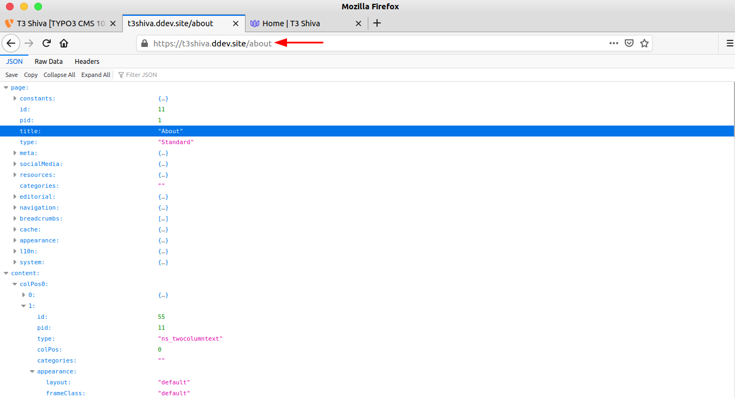Copy the JSON using the Copy button
Image resolution: width=735 pixels, height=398 pixels.
[x=31, y=74]
